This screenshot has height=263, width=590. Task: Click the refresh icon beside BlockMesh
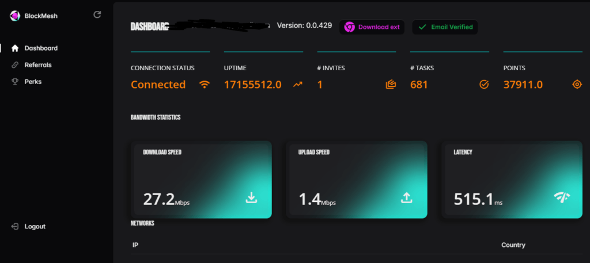97,14
